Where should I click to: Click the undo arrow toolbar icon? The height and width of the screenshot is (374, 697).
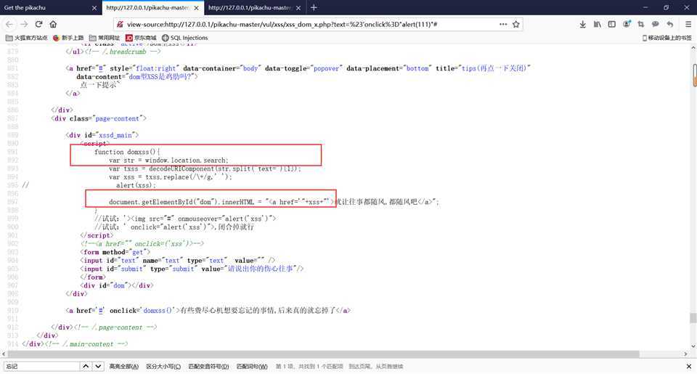pos(670,24)
